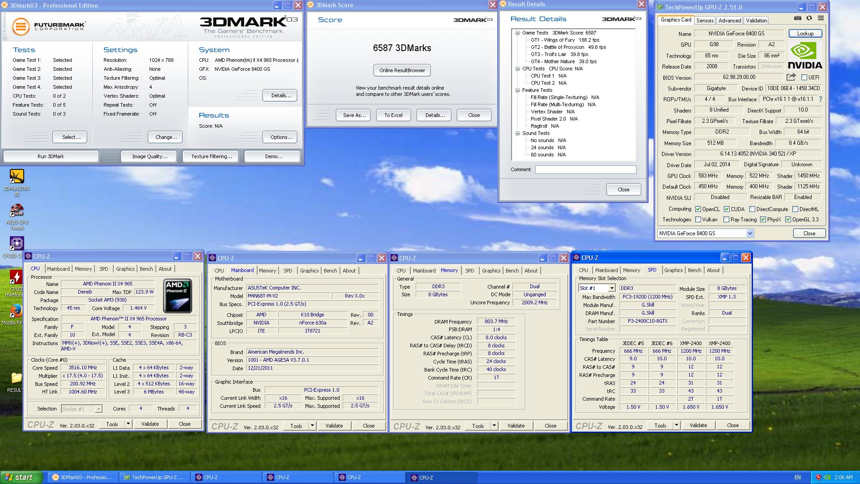Screen dimensions: 860x484
Task: Click the NVIDIA tray icon in the taskbar
Action: coord(827,478)
